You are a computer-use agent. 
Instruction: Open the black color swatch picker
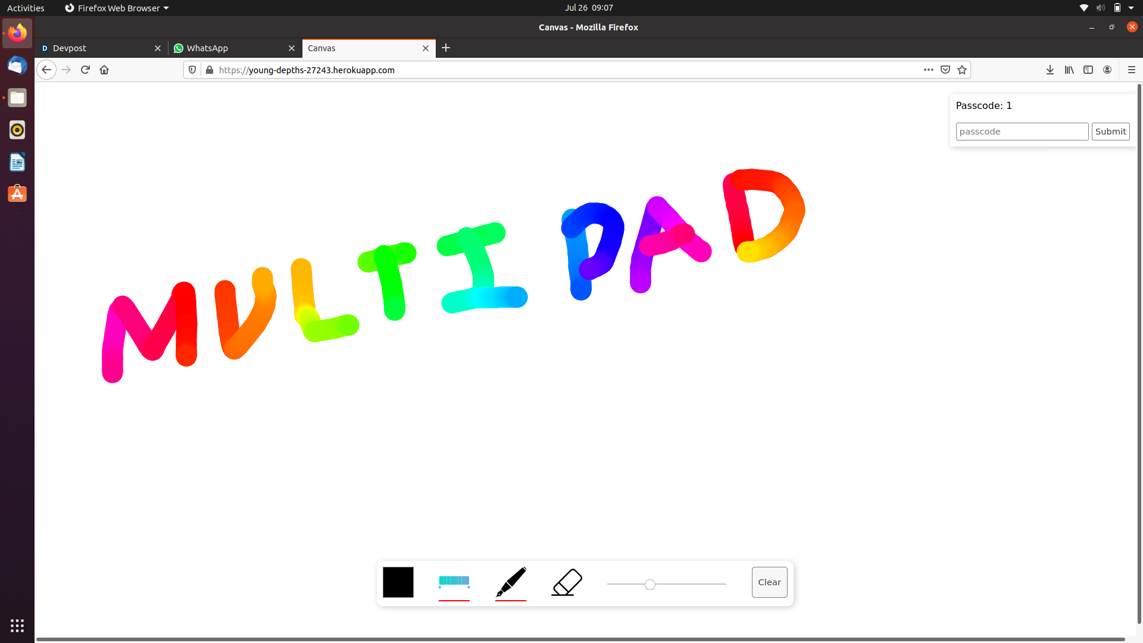pyautogui.click(x=398, y=582)
